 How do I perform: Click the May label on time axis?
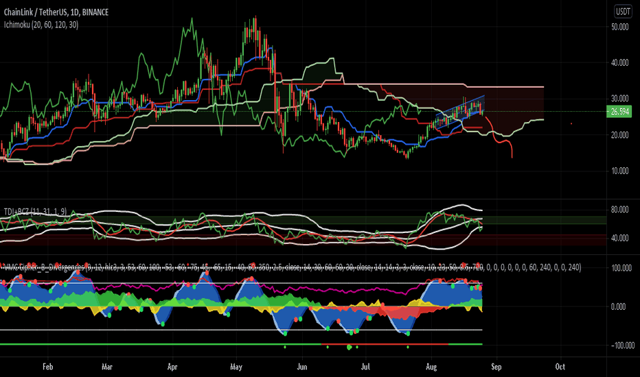click(x=236, y=367)
